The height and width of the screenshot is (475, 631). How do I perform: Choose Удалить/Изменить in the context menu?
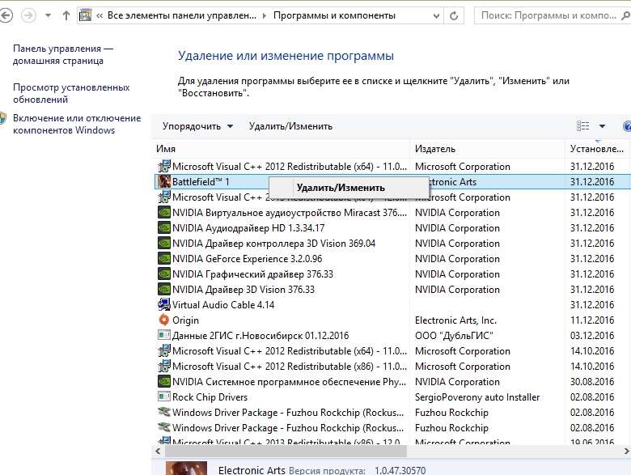[x=349, y=188]
